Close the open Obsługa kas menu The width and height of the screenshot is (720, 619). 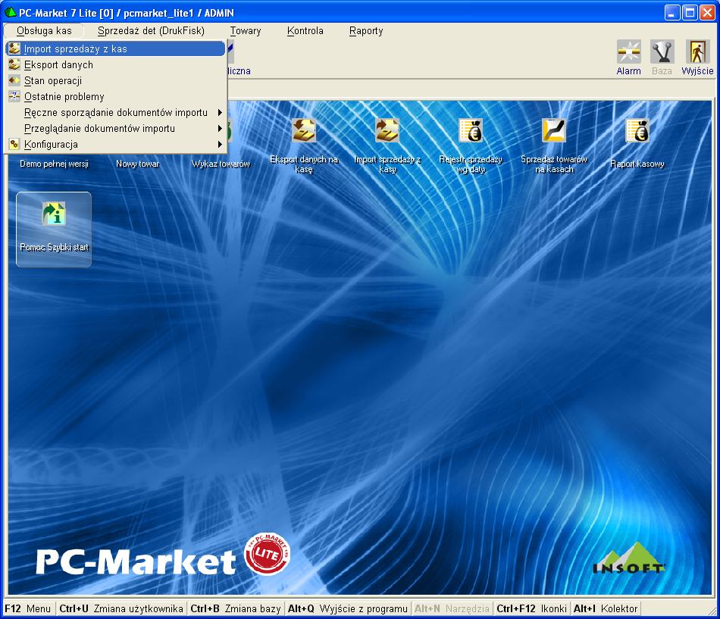[x=44, y=31]
